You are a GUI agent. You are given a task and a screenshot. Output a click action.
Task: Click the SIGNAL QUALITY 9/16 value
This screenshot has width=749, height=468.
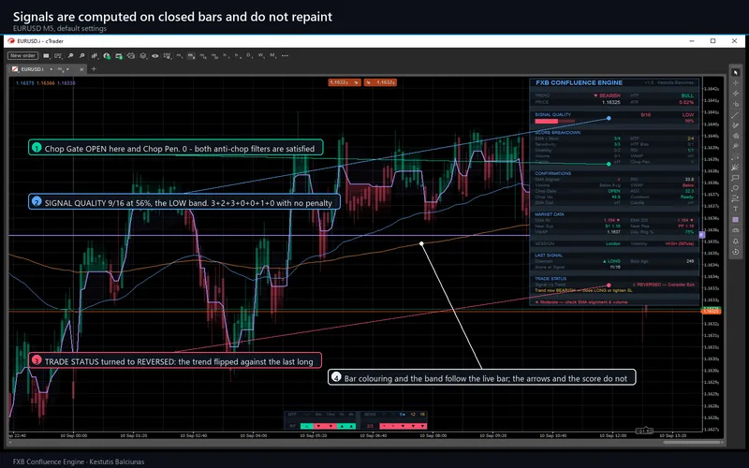[646, 115]
